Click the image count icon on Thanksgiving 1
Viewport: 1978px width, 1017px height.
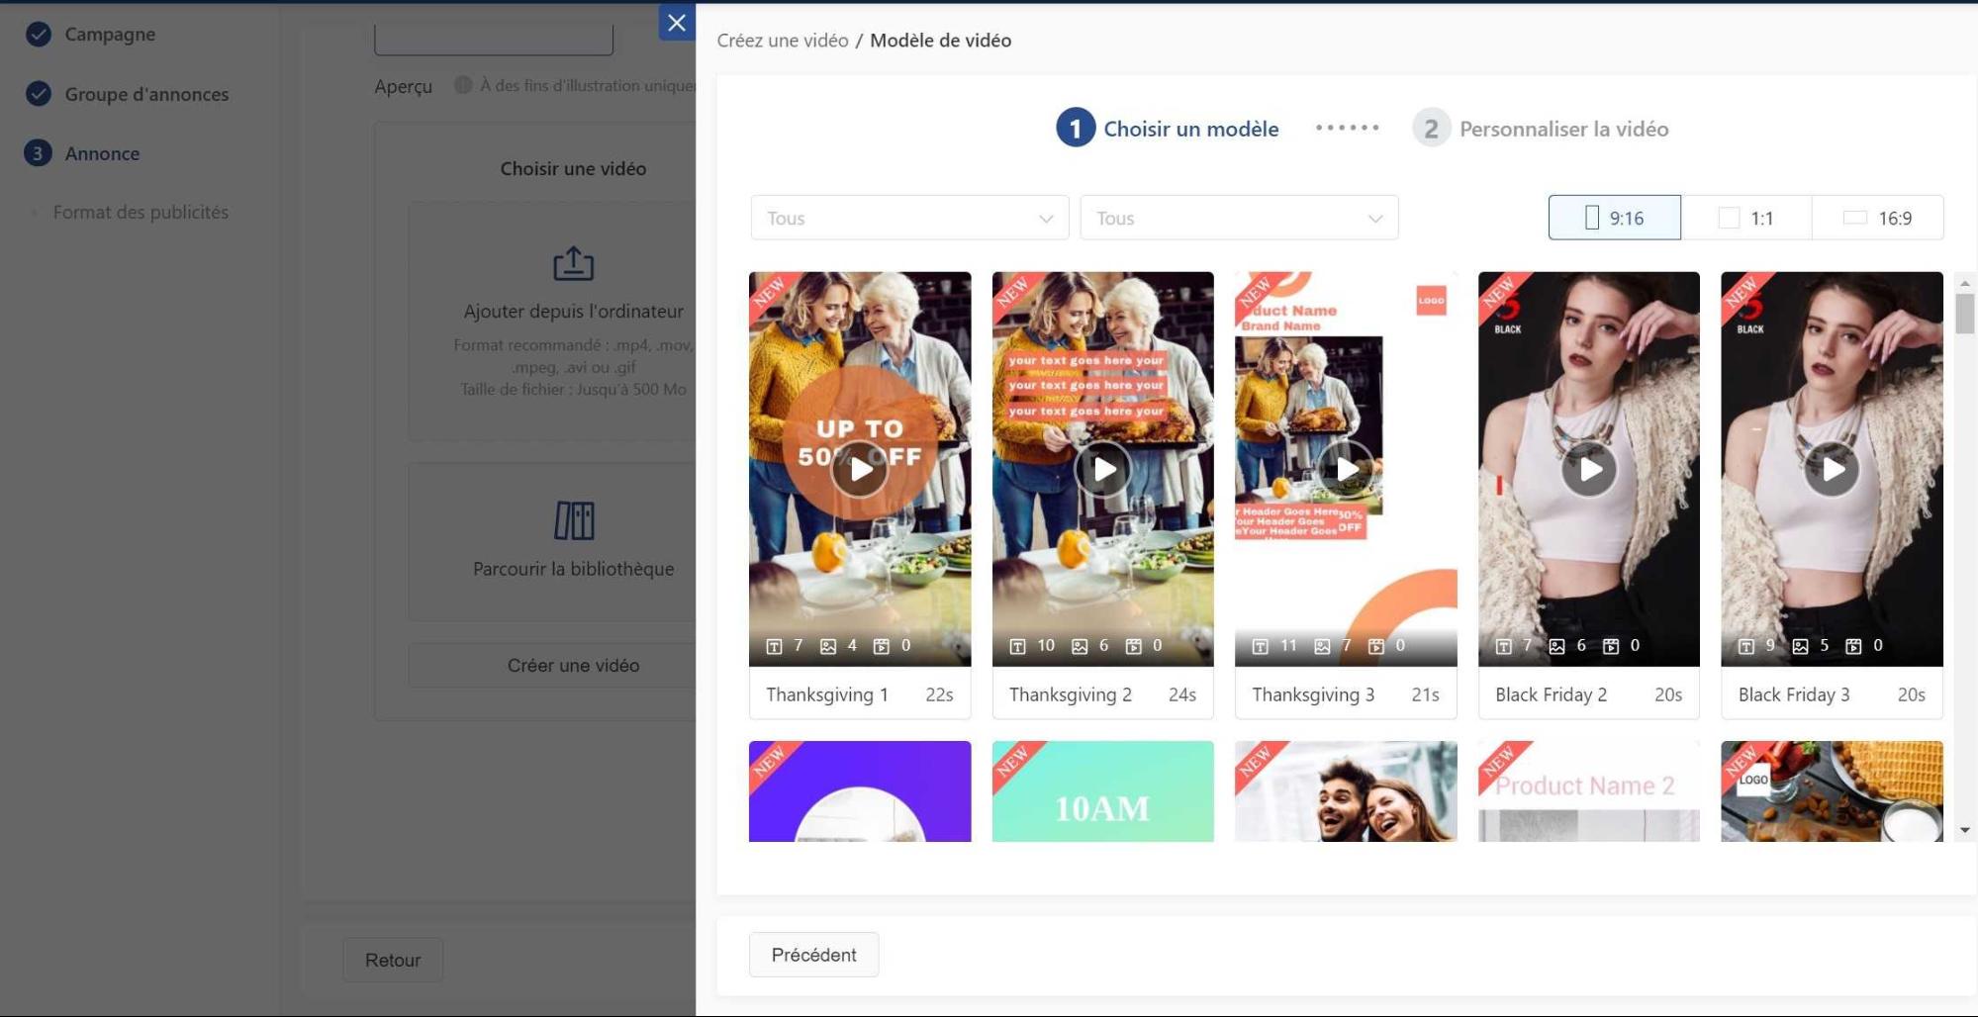click(828, 646)
